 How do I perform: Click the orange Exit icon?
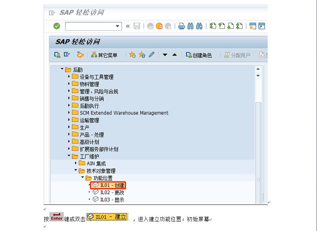159,26
